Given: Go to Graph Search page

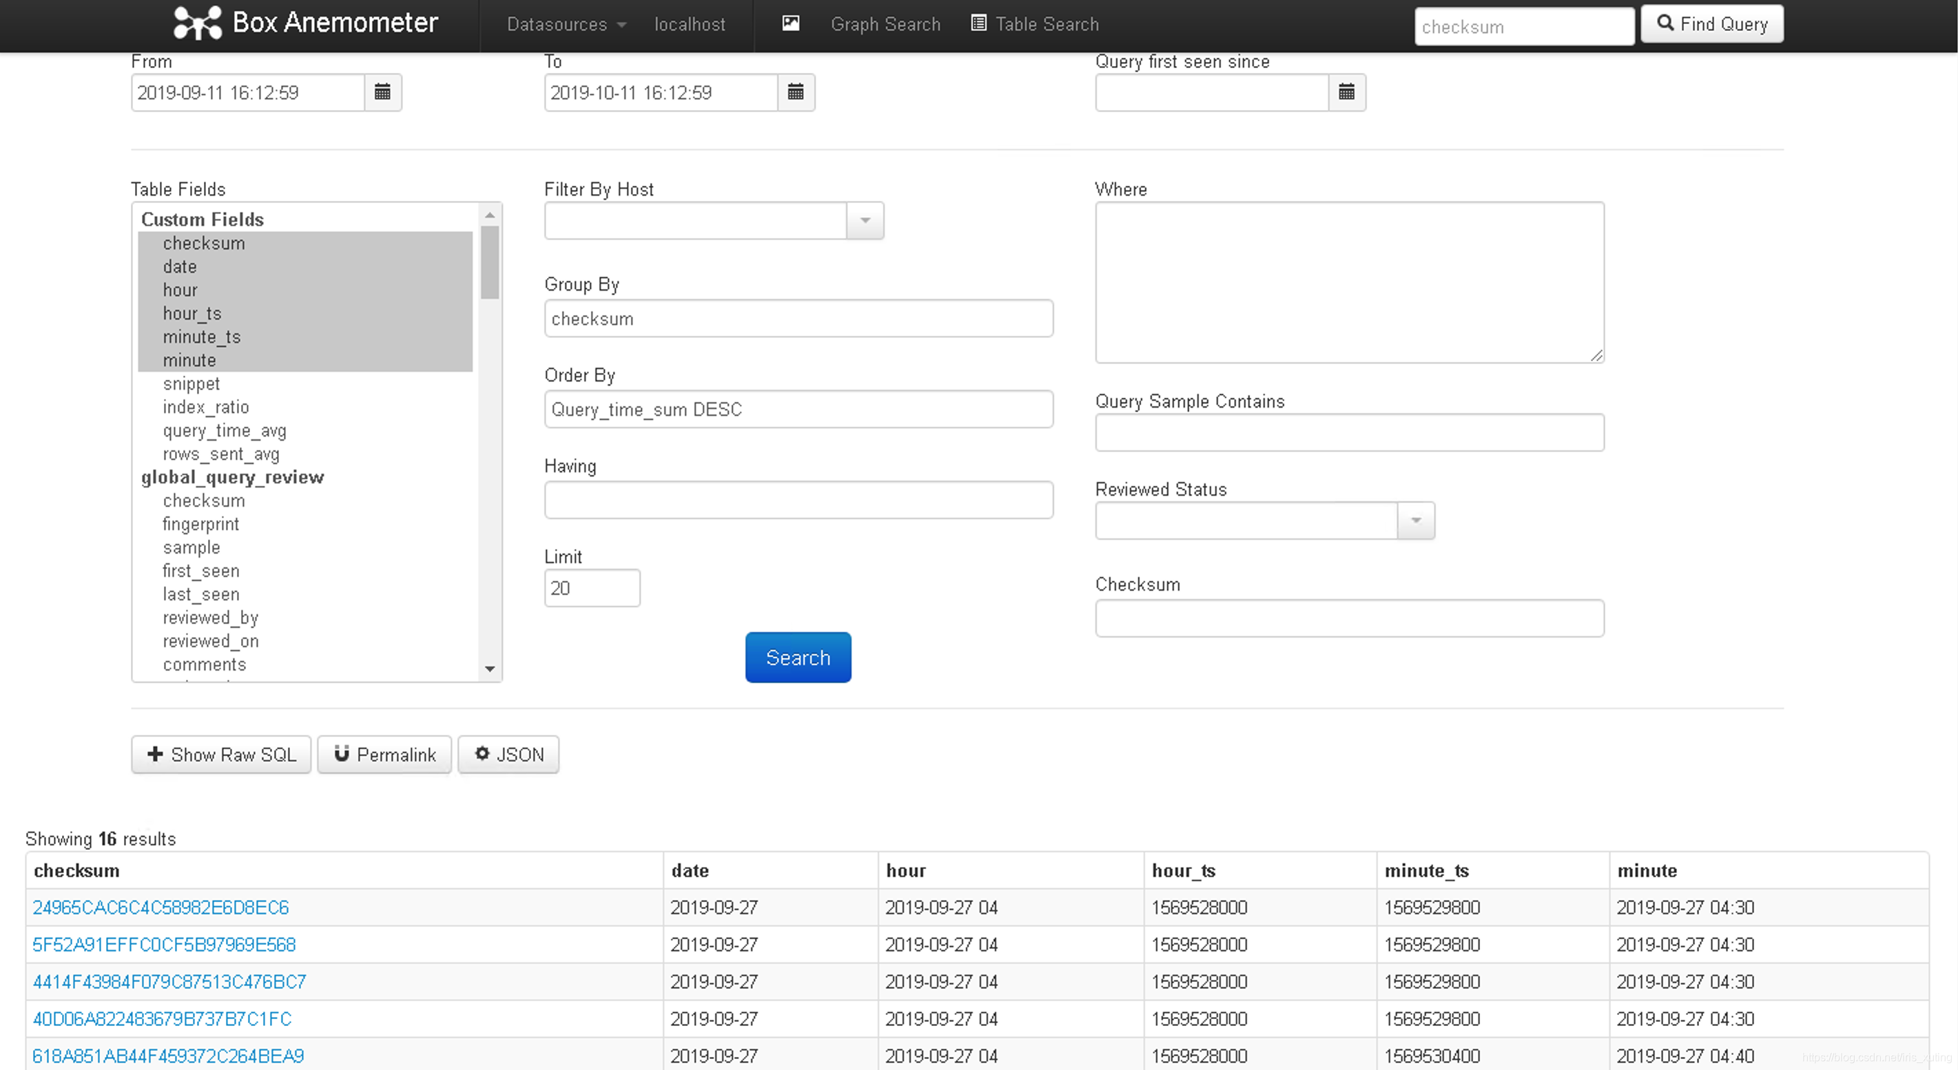Looking at the screenshot, I should coord(885,24).
